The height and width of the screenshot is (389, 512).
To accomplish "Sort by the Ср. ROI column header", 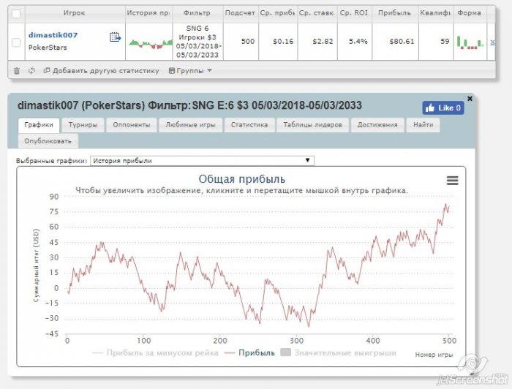I will click(354, 13).
